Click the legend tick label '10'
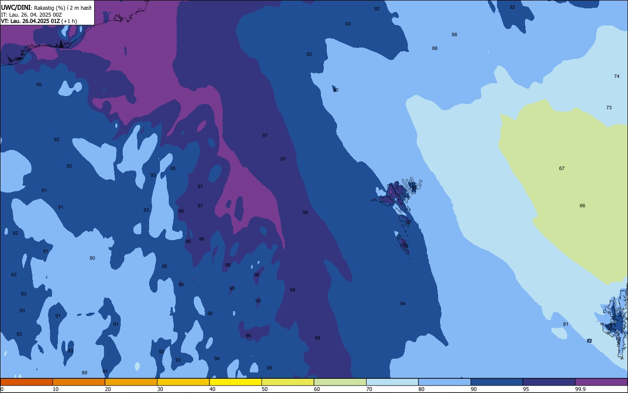This screenshot has width=628, height=393. (x=55, y=389)
